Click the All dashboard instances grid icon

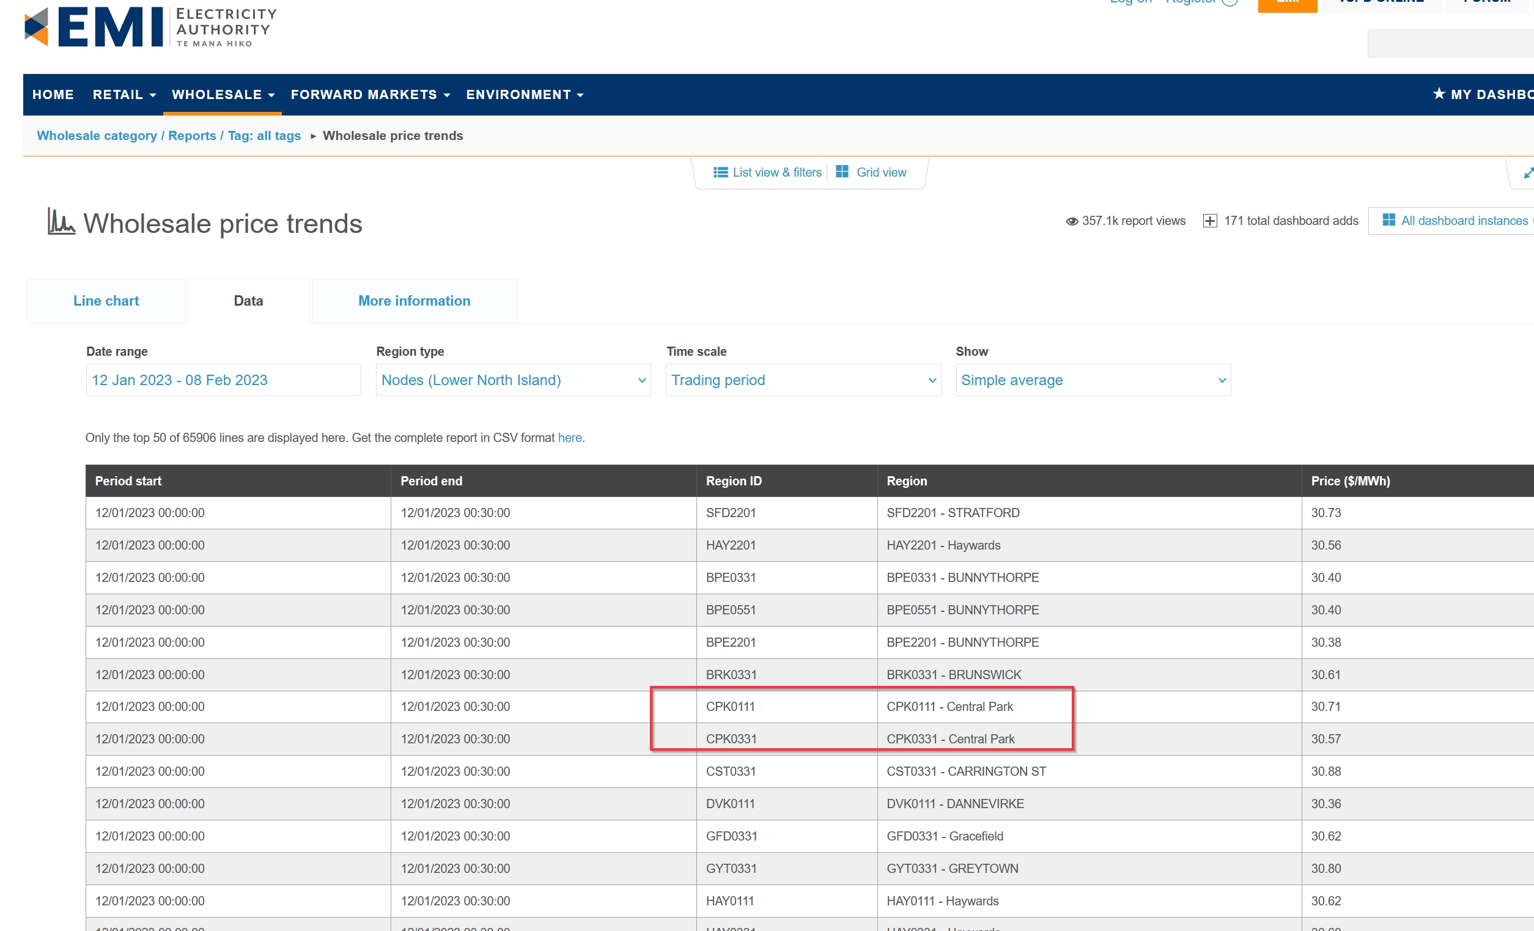coord(1388,220)
